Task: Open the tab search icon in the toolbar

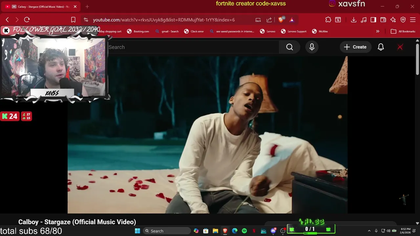Action: click(x=338, y=20)
